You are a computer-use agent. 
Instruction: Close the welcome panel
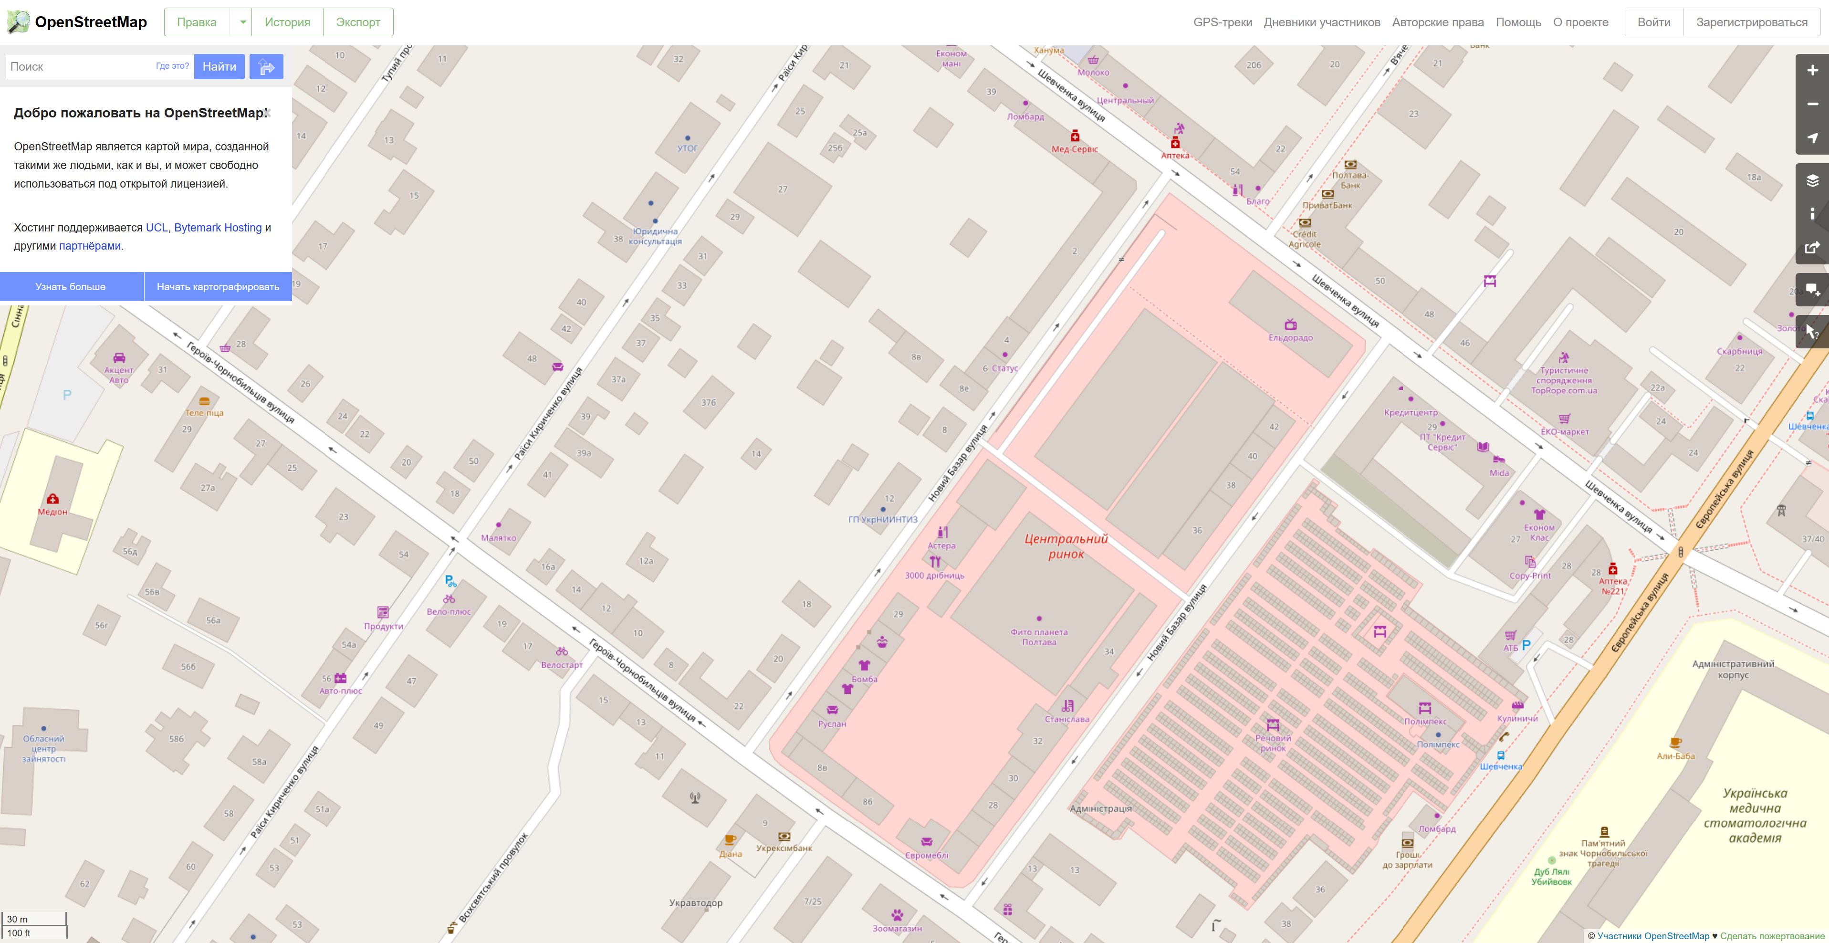(268, 112)
